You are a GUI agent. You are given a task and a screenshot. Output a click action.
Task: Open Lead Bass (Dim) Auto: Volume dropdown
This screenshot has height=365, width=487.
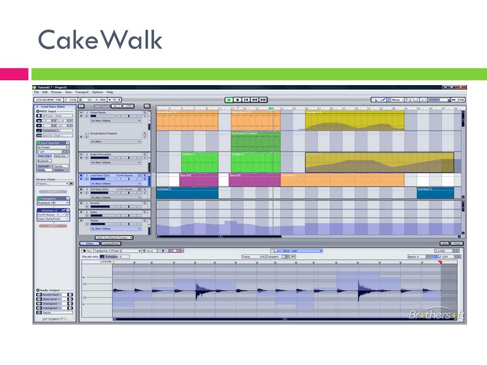click(116, 183)
